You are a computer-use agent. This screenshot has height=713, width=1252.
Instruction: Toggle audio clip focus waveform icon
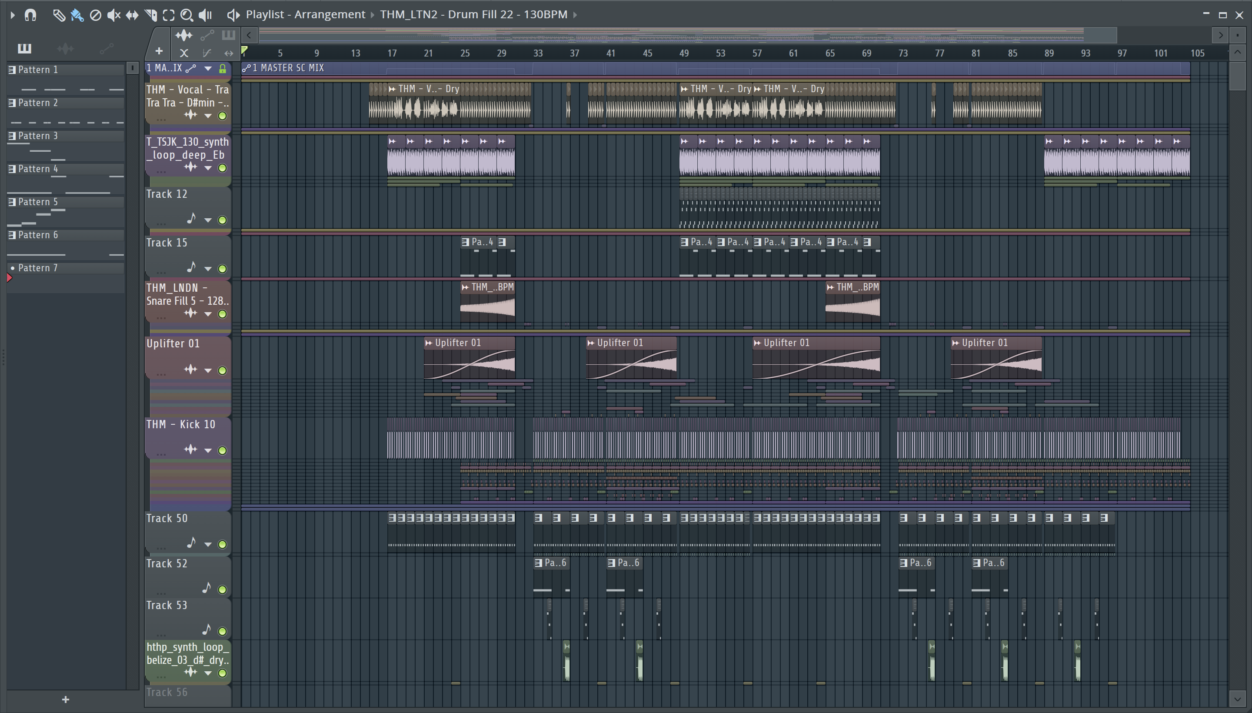184,35
